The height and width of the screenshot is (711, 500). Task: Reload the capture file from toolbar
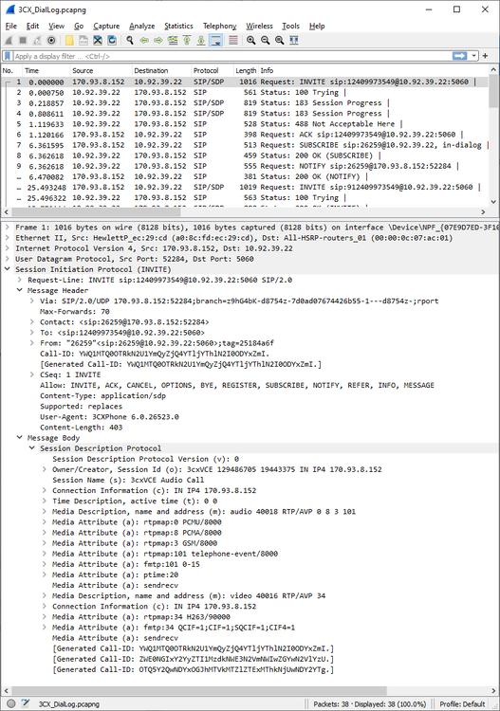coord(112,41)
